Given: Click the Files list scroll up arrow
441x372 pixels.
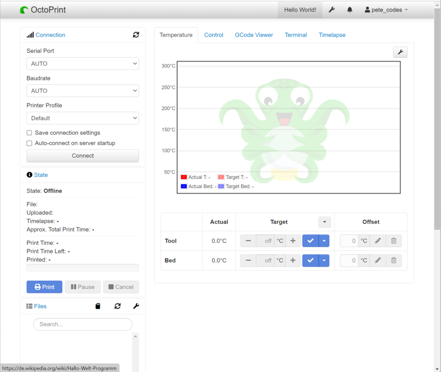Looking at the screenshot, I should tap(135, 336).
